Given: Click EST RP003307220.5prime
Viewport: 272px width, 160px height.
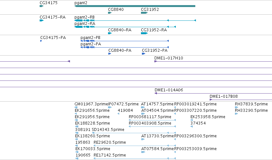Looking at the screenshot, I should 195,110.
